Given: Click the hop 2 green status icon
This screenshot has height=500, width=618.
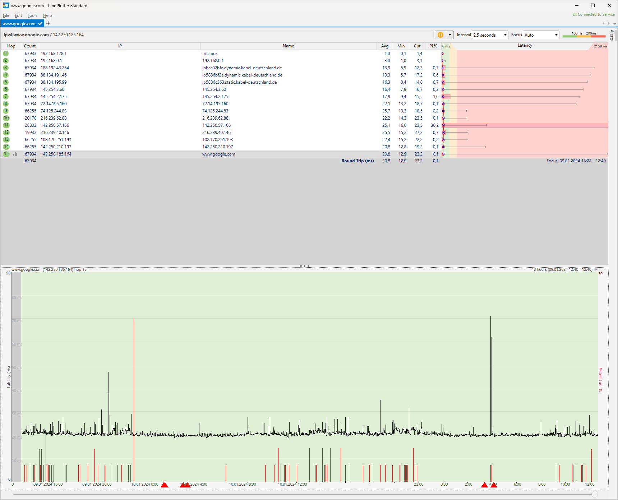Looking at the screenshot, I should click(6, 61).
